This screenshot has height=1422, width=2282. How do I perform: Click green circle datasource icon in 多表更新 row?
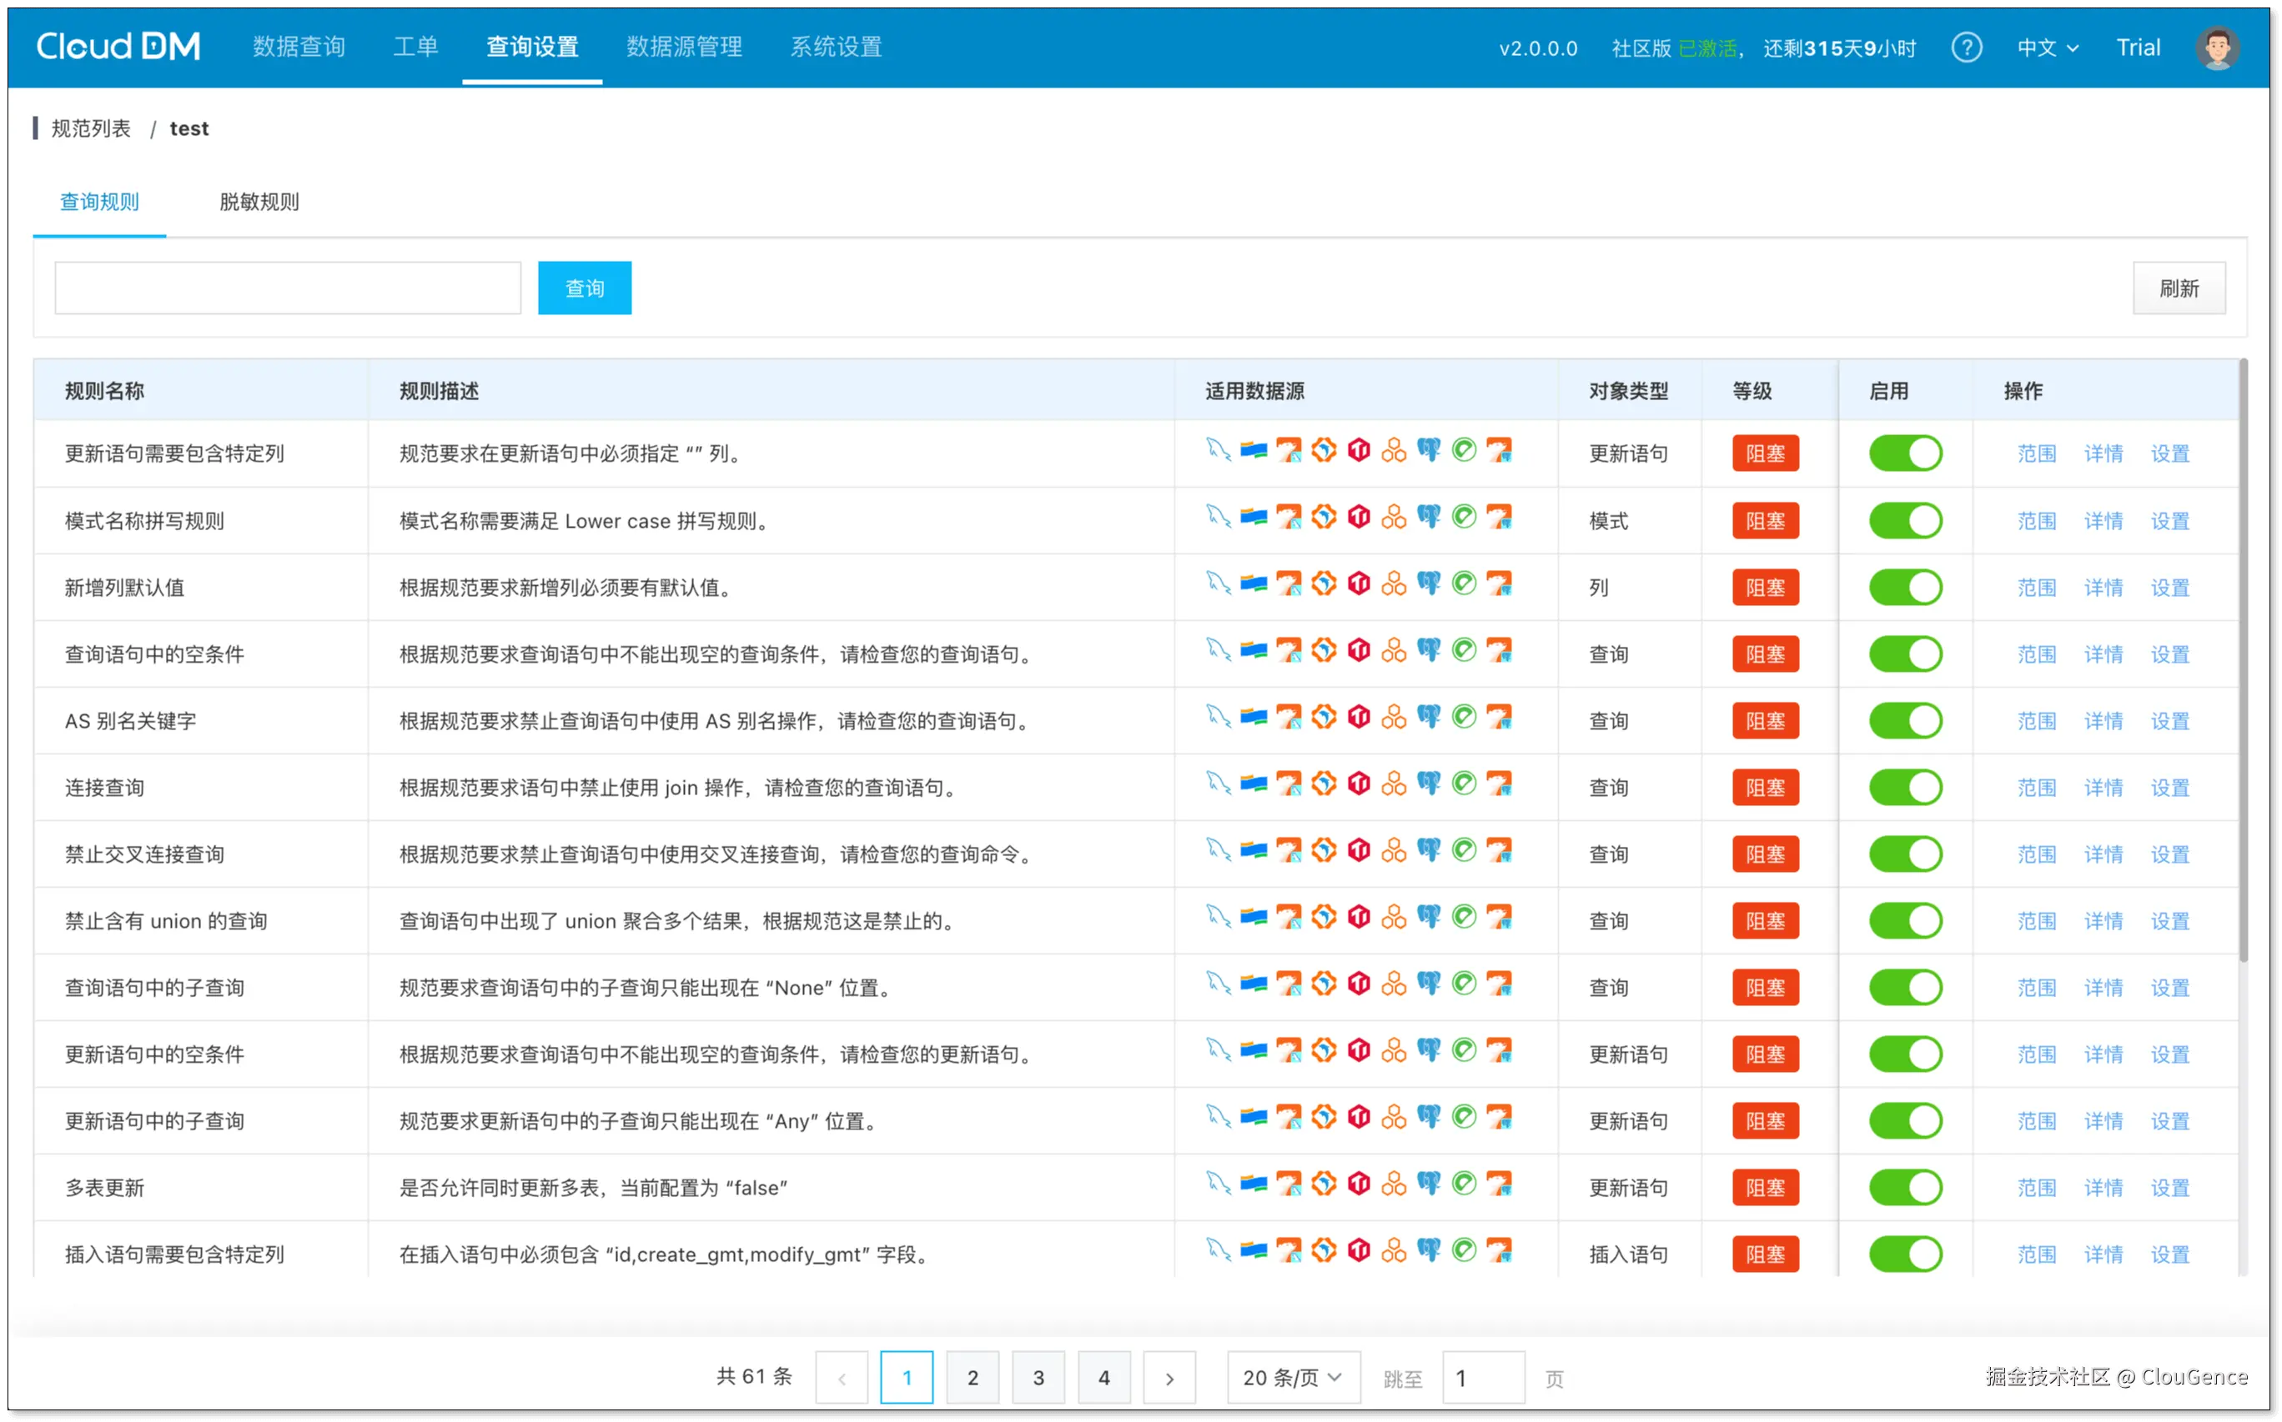tap(1463, 1183)
